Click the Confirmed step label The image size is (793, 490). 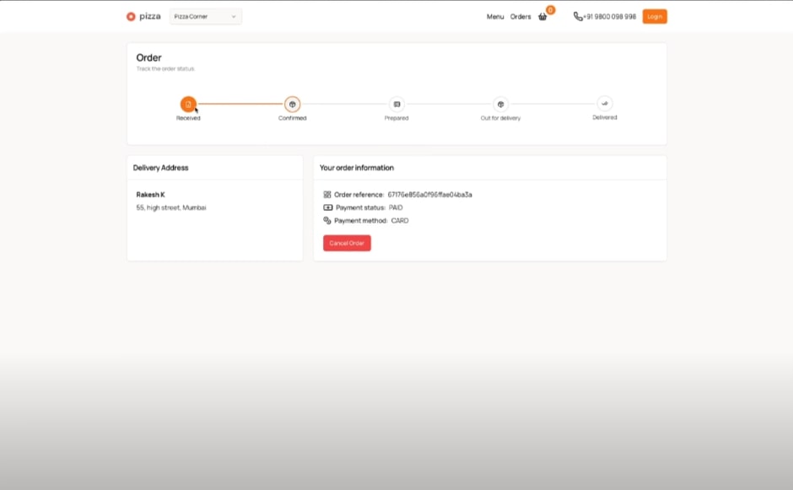click(x=293, y=118)
